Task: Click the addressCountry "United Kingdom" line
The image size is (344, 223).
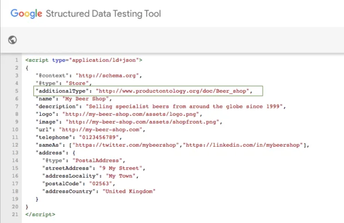Action: click(99, 191)
